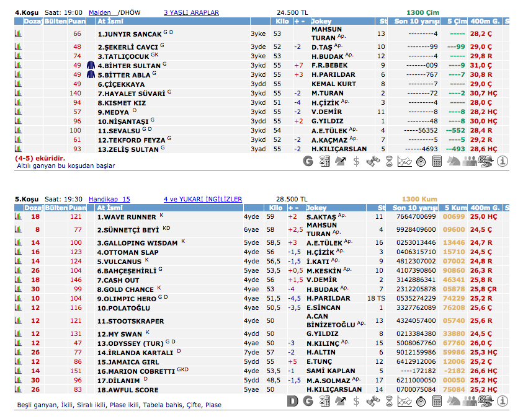
Task: Open the 3 YAŞLI ARAPLAR link
Action: (191, 12)
